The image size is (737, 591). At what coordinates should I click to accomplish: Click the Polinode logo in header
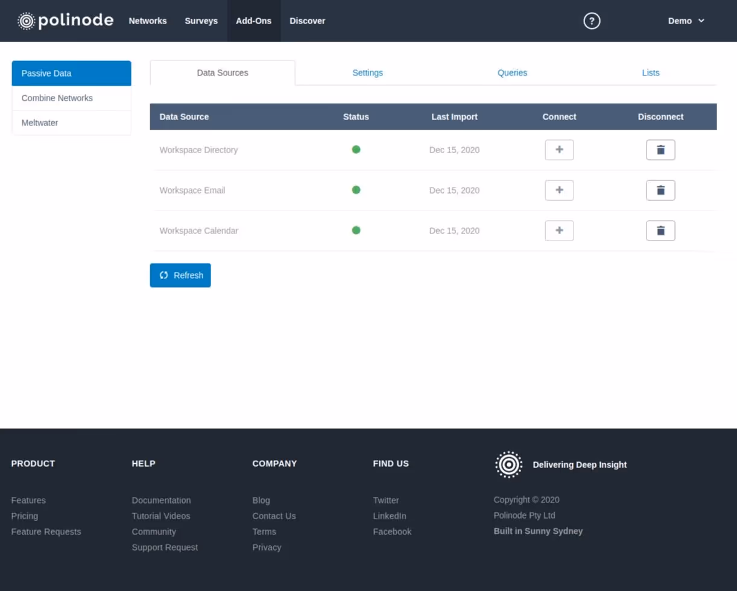(66, 21)
